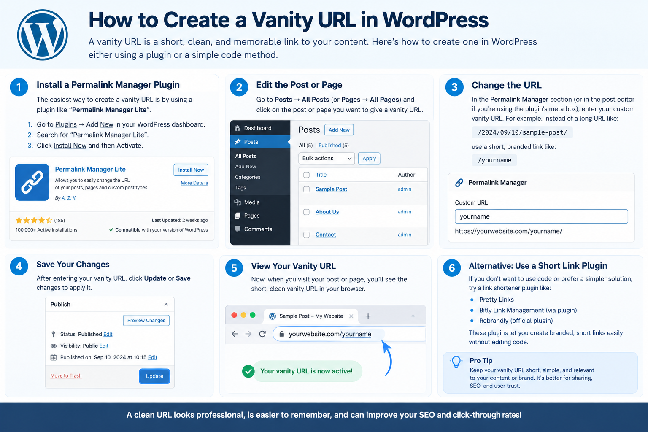Open the More Details link
The image size is (648, 432).
click(x=194, y=183)
